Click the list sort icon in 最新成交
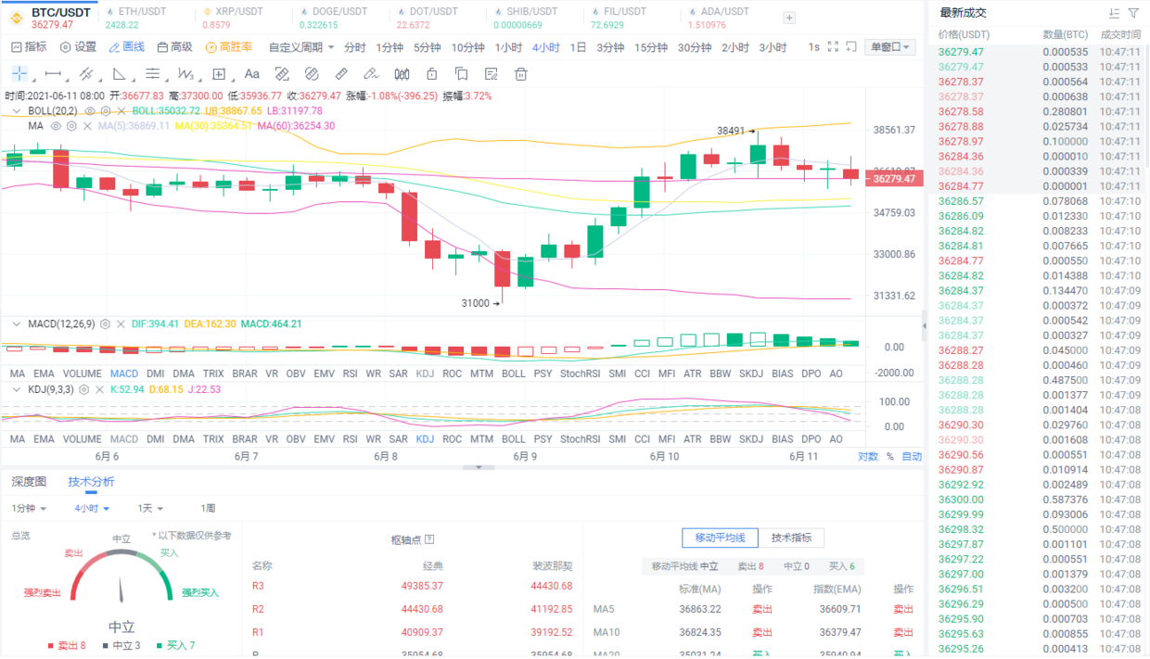1150x659 pixels. click(1114, 13)
